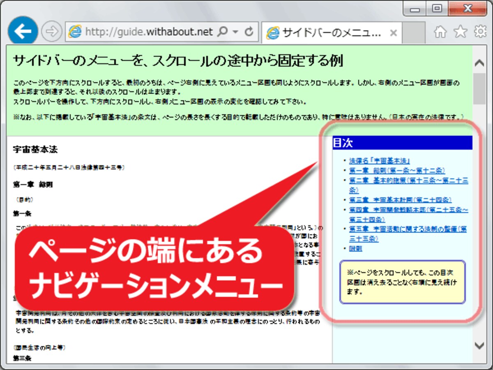Open link 第五章 宇宙活動に関する法制の整備
This screenshot has height=370, width=493.
(408, 234)
